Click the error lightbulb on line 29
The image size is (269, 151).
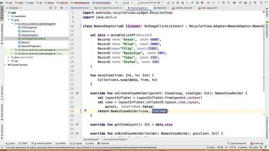[85, 111]
